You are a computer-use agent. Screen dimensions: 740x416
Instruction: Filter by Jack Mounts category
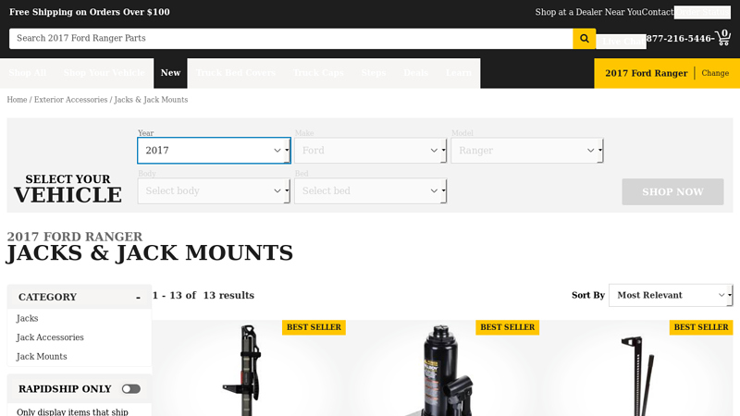tap(42, 357)
